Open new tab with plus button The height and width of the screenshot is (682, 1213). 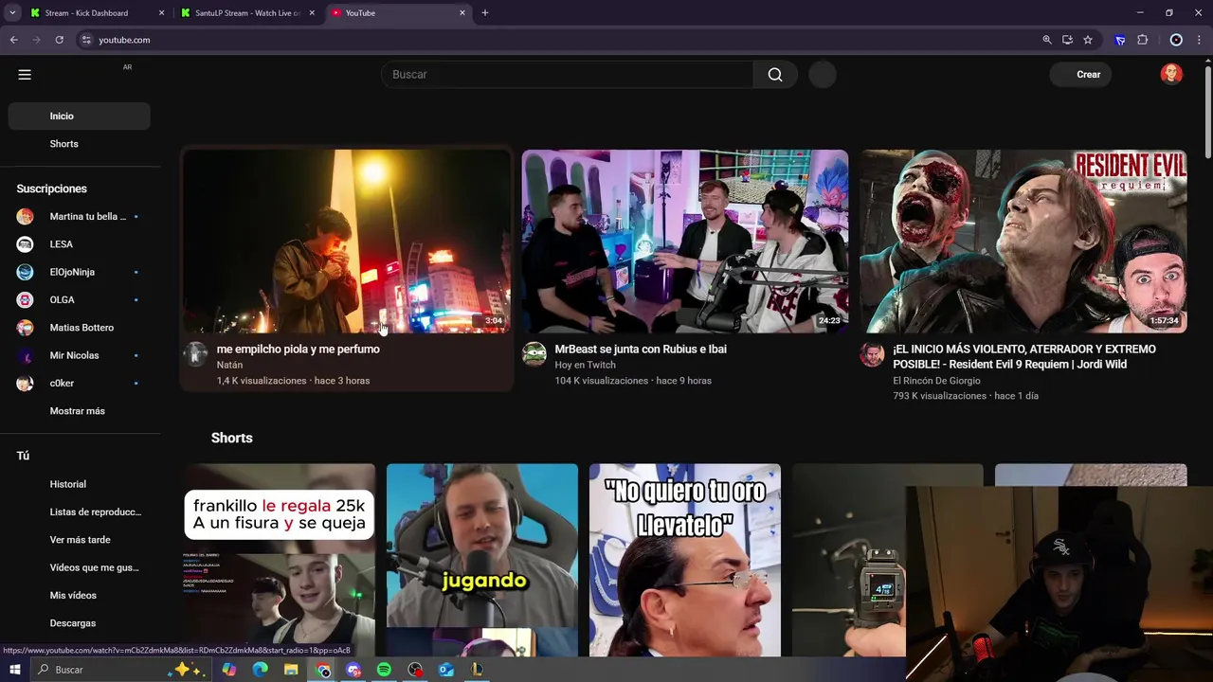point(485,13)
